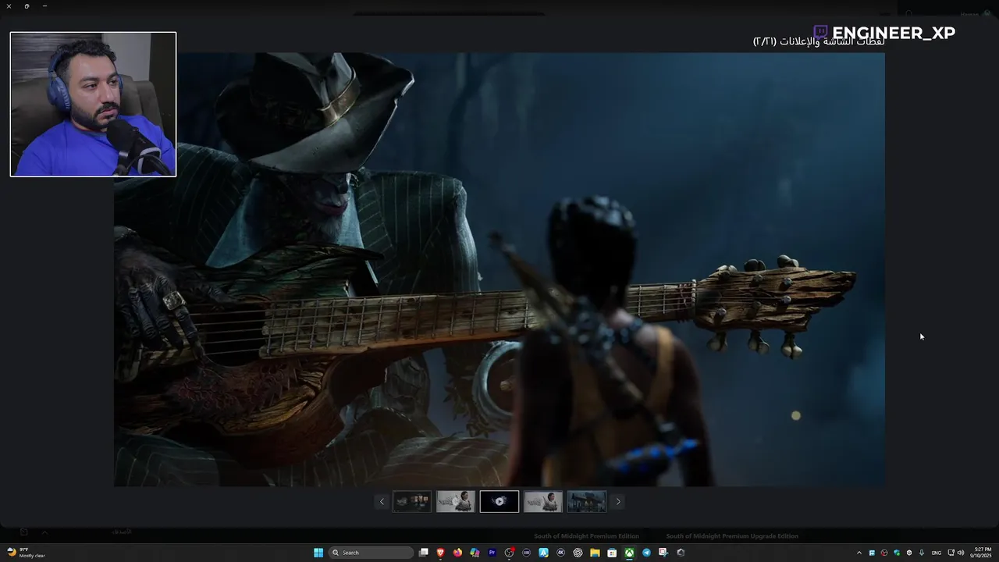
Task: Open Adobe Premiere Pro from taskbar
Action: click(x=492, y=553)
